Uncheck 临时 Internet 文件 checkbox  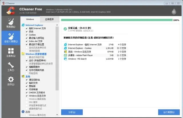pyautogui.click(x=27, y=28)
